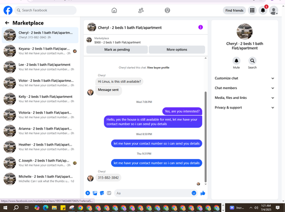Open the volume control in system tray
Screen dimensions: 285x212
[x=256, y=207]
